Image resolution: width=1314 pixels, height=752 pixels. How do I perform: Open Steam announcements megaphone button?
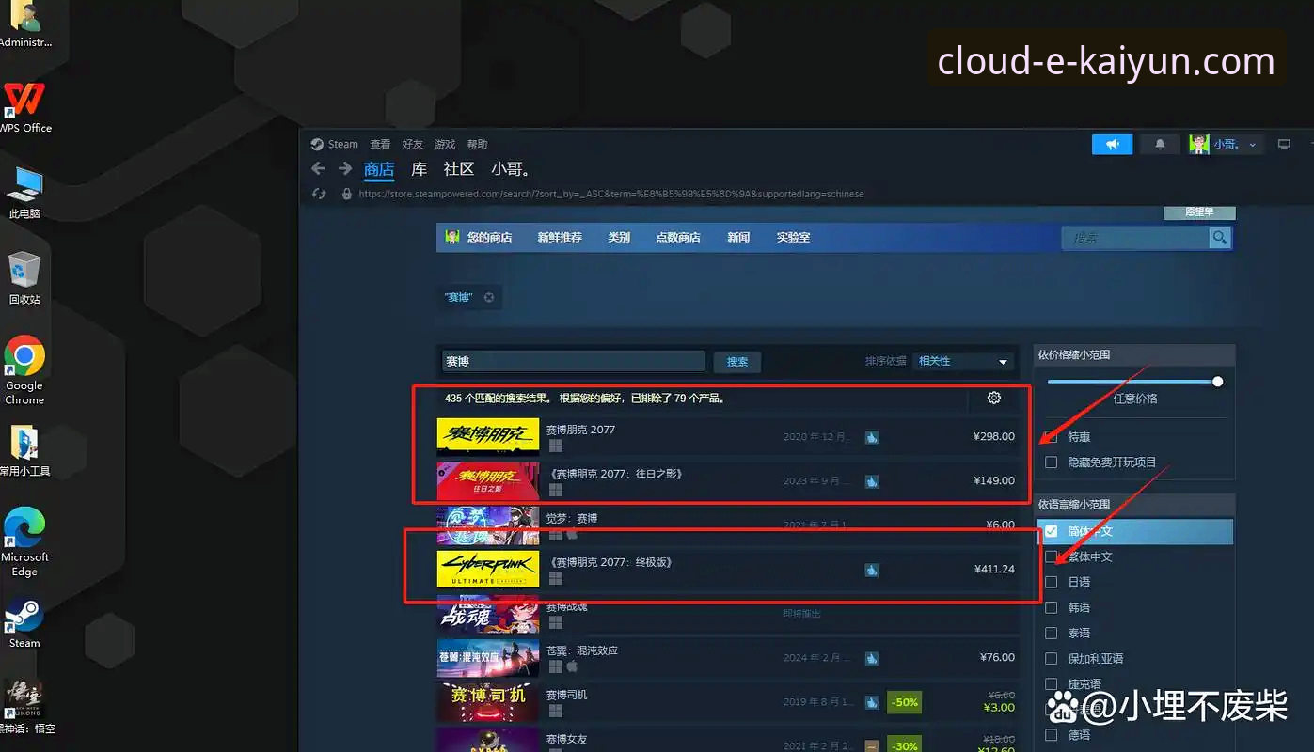click(1112, 144)
